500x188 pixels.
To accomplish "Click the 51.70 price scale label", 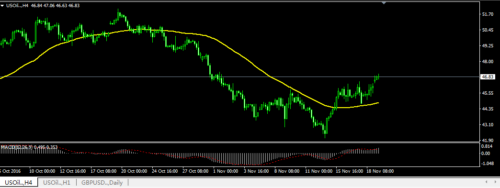I will pyautogui.click(x=489, y=14).
